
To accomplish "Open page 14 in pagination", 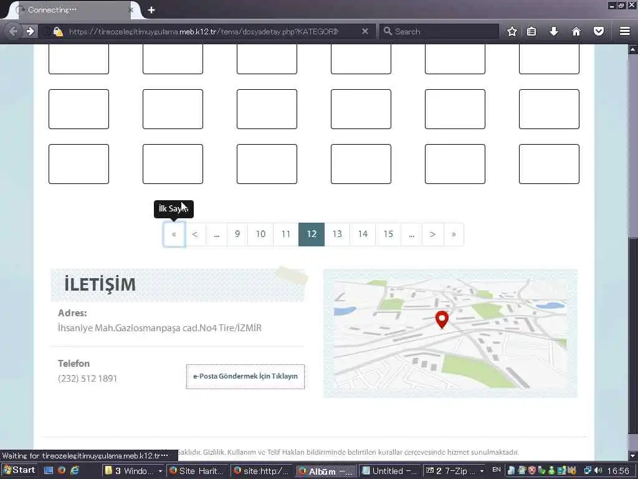I will coord(363,235).
